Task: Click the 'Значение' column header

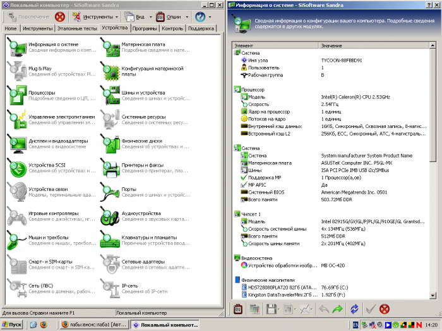Action: (x=374, y=45)
